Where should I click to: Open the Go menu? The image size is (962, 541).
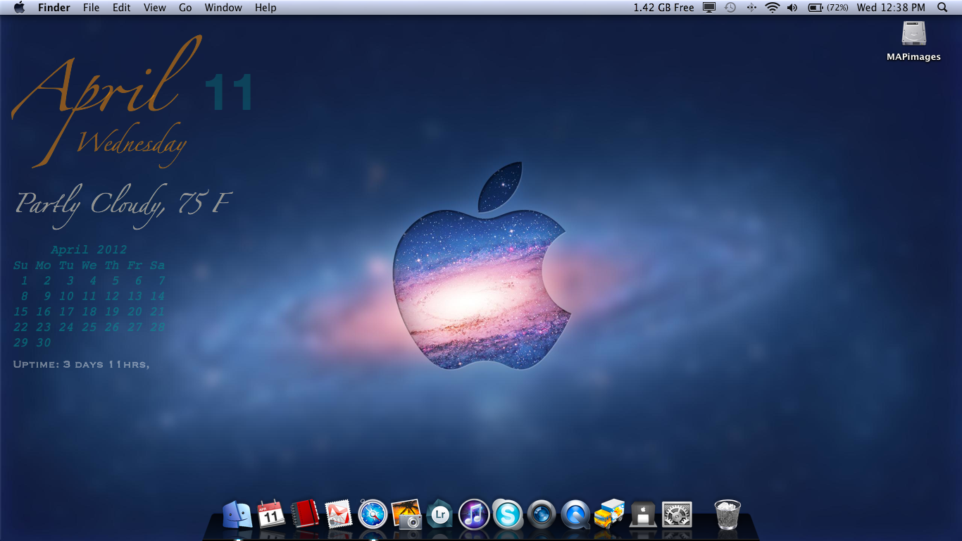pyautogui.click(x=185, y=8)
